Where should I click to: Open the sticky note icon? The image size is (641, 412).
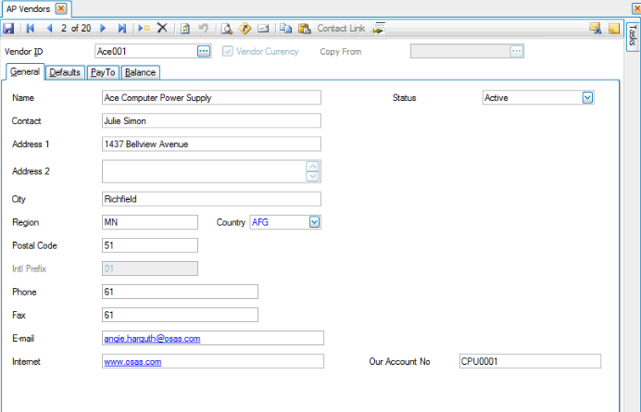coord(613,29)
